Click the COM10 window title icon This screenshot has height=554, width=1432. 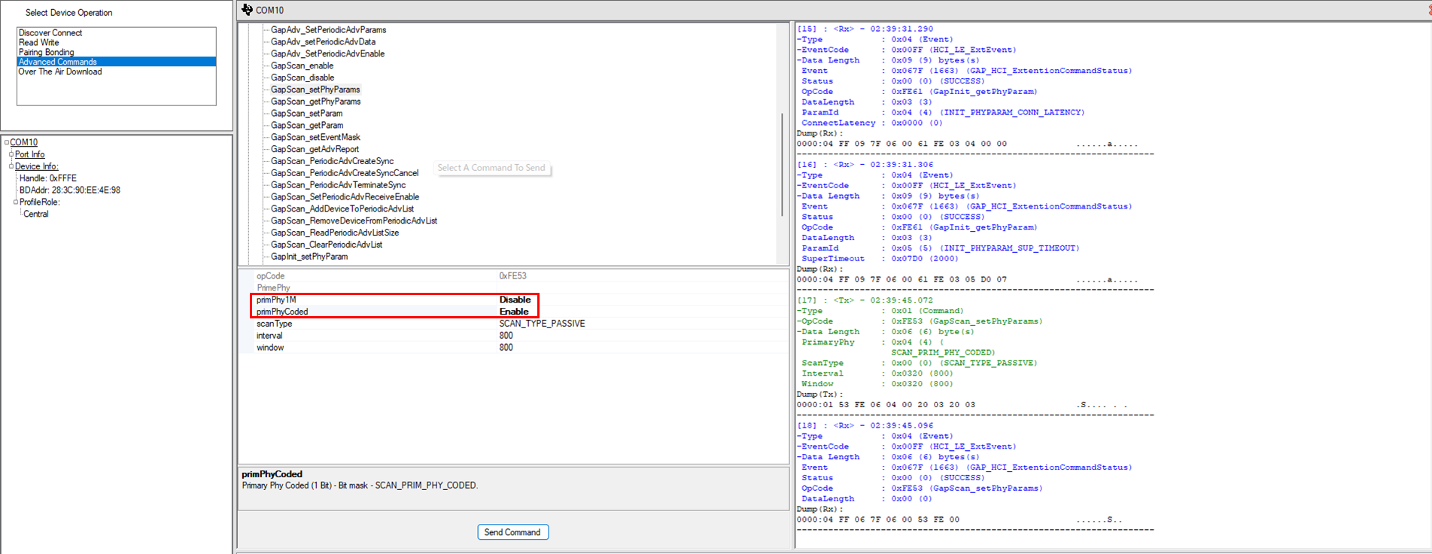(247, 10)
